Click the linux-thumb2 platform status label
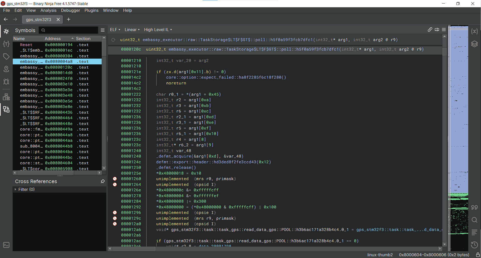481x258 pixels. coord(380,255)
